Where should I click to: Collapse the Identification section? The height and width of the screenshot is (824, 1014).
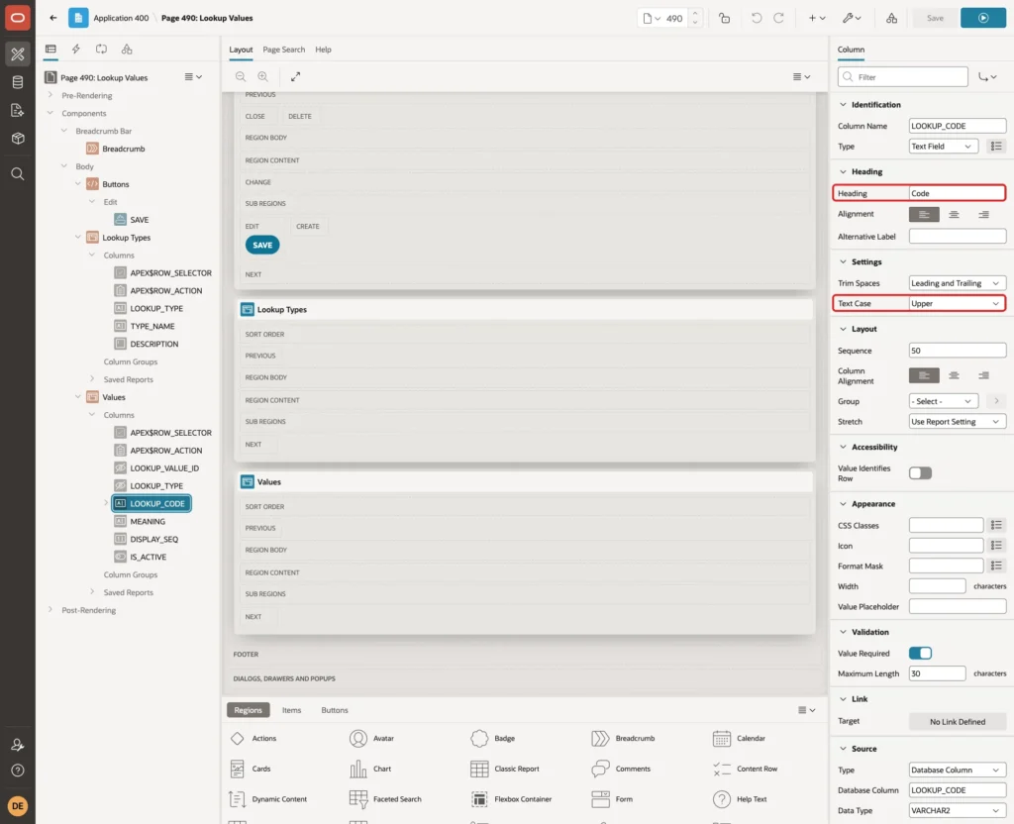842,104
